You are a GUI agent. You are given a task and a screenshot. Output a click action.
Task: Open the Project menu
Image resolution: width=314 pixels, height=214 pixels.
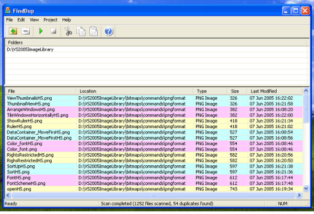50,20
